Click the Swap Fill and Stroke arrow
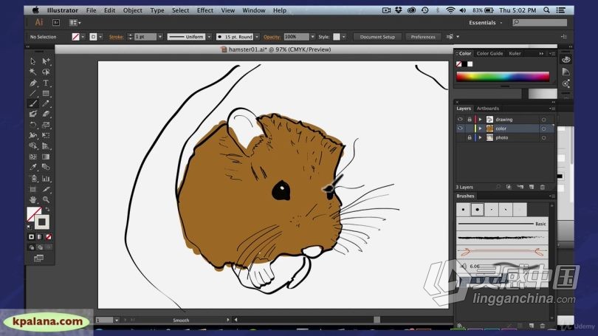This screenshot has width=598, height=336. 48,210
